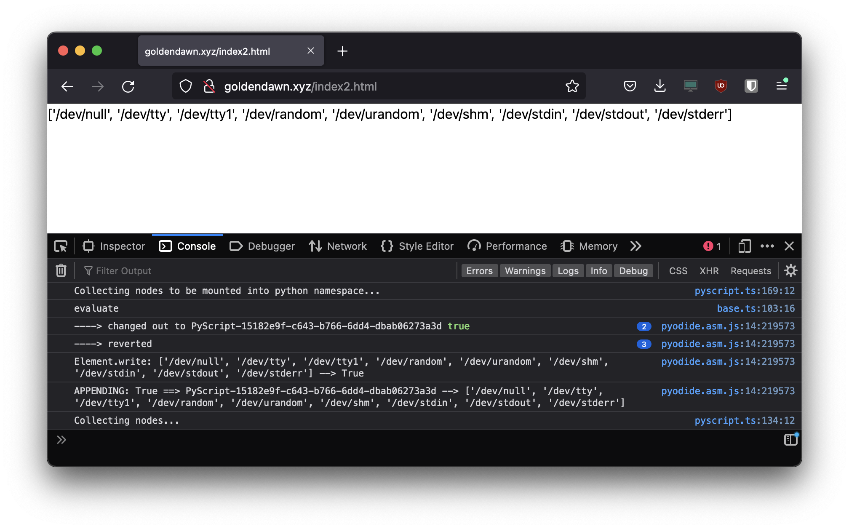This screenshot has width=849, height=529.
Task: Go forward with the arrow button
Action: click(x=98, y=87)
